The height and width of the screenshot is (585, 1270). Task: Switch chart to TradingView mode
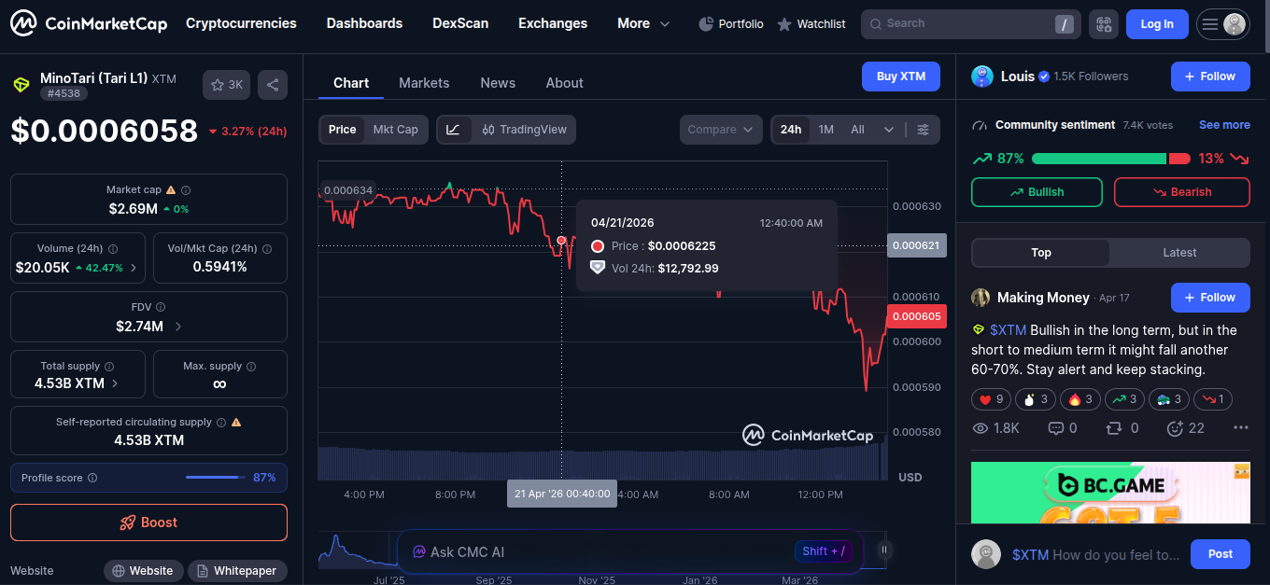[x=524, y=130]
